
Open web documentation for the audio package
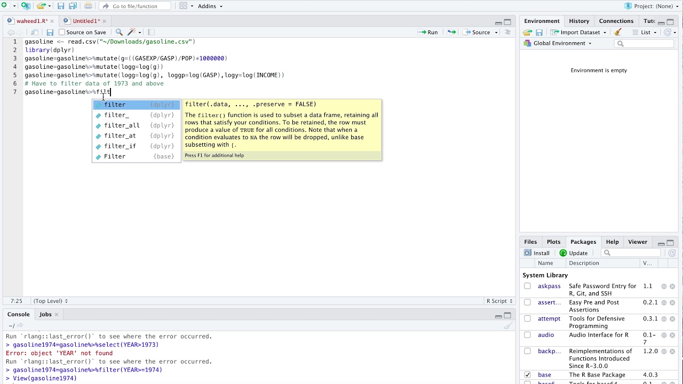coord(664,335)
